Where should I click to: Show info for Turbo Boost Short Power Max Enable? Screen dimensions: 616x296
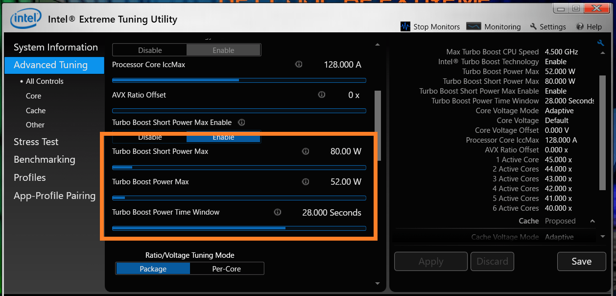(x=241, y=122)
